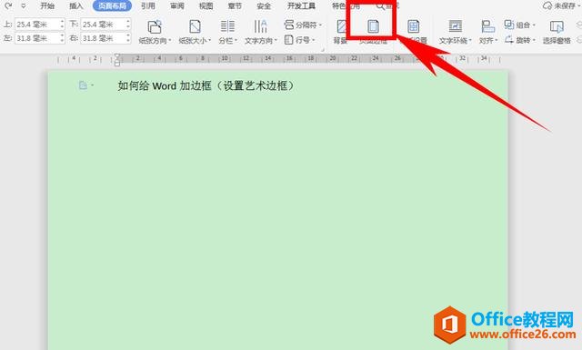Open the 行号 line numbers dropdown
The image size is (582, 350).
click(300, 40)
